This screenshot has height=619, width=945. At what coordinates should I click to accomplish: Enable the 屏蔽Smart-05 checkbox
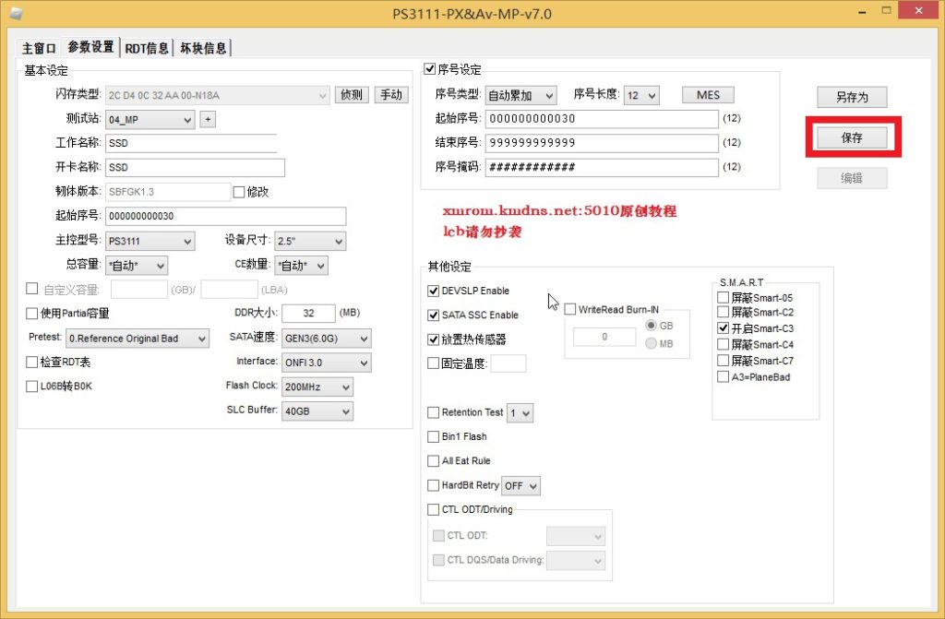click(x=724, y=297)
